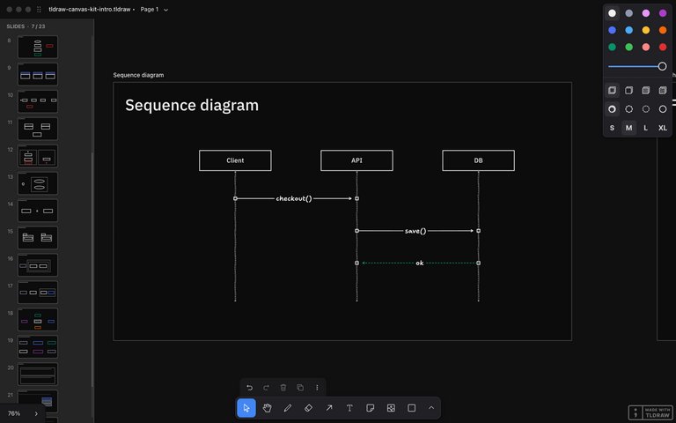
Task: Open slide 15 thumbnail
Action: tap(38, 238)
